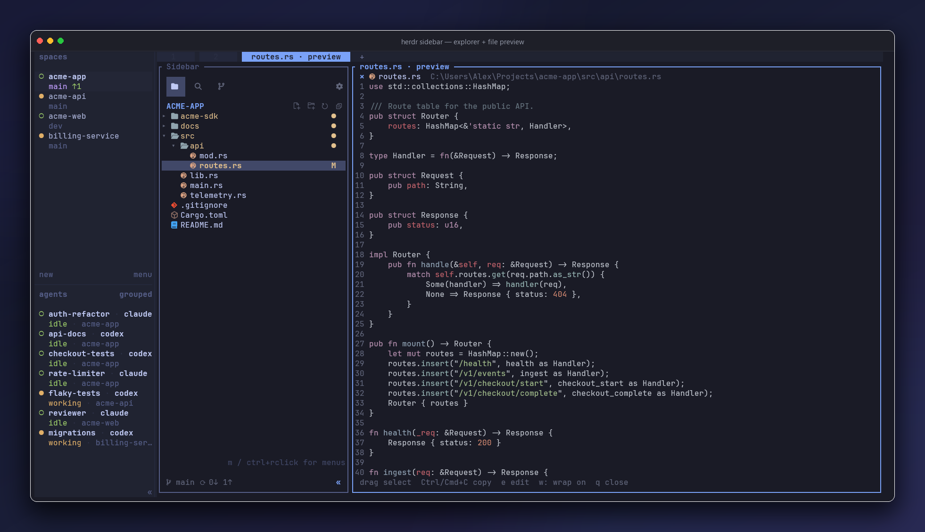This screenshot has height=532, width=925.
Task: Click the .gitignore git icon
Action: click(174, 205)
